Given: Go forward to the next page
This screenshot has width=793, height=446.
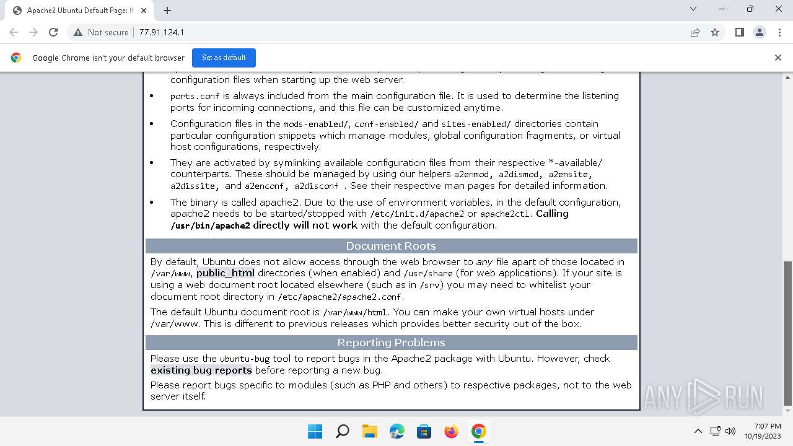Looking at the screenshot, I should (x=33, y=32).
